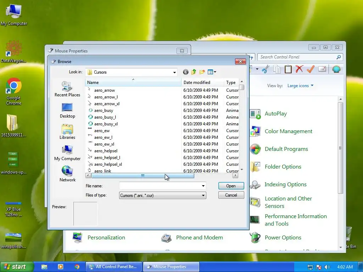This screenshot has width=363, height=272.
Task: Click the horizontal scrollbar thumb in file list
Action: pyautogui.click(x=143, y=176)
